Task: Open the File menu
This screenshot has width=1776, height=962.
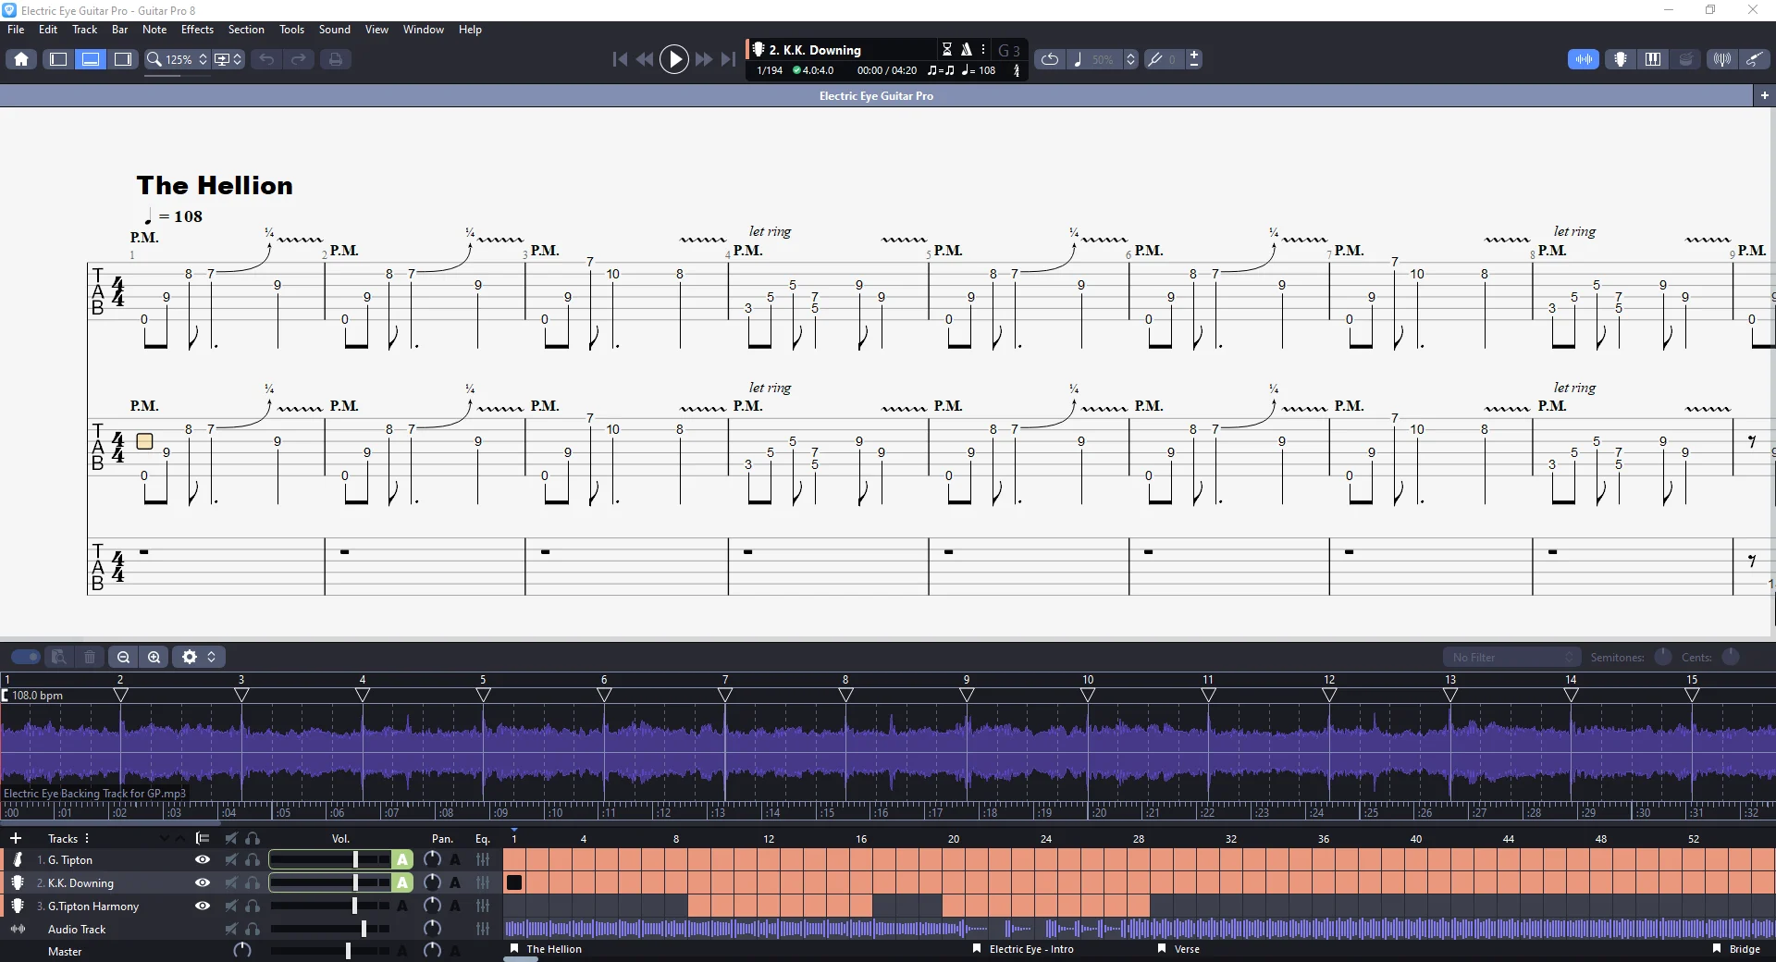Action: click(x=16, y=30)
